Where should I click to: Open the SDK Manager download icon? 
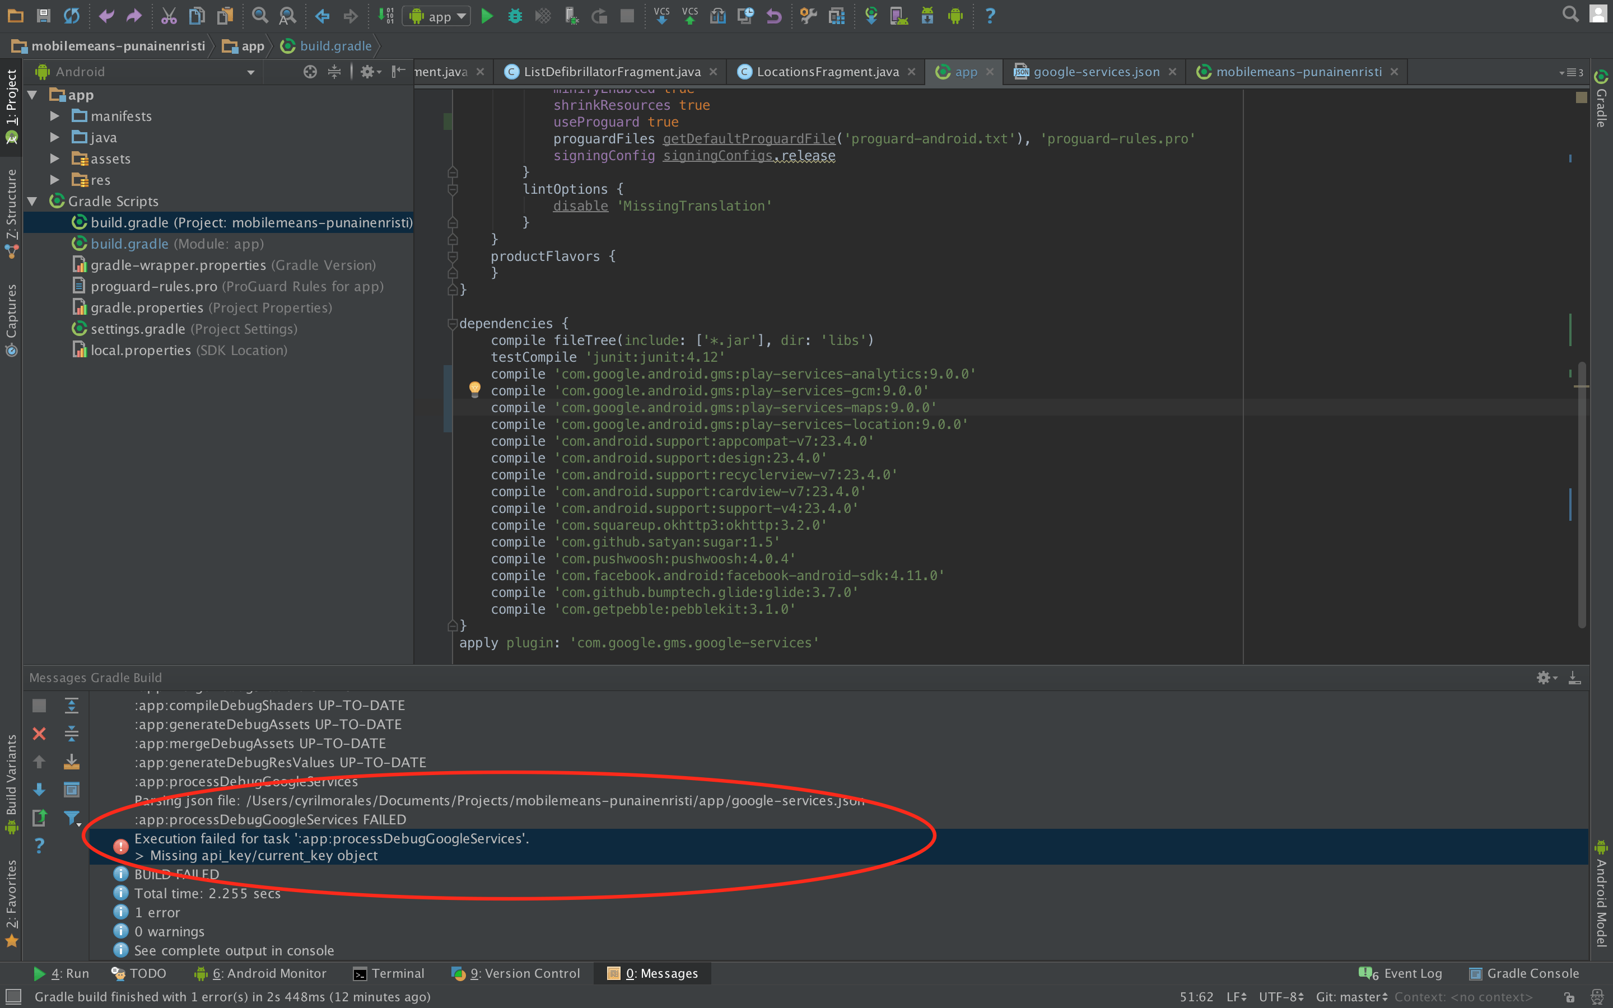click(927, 16)
